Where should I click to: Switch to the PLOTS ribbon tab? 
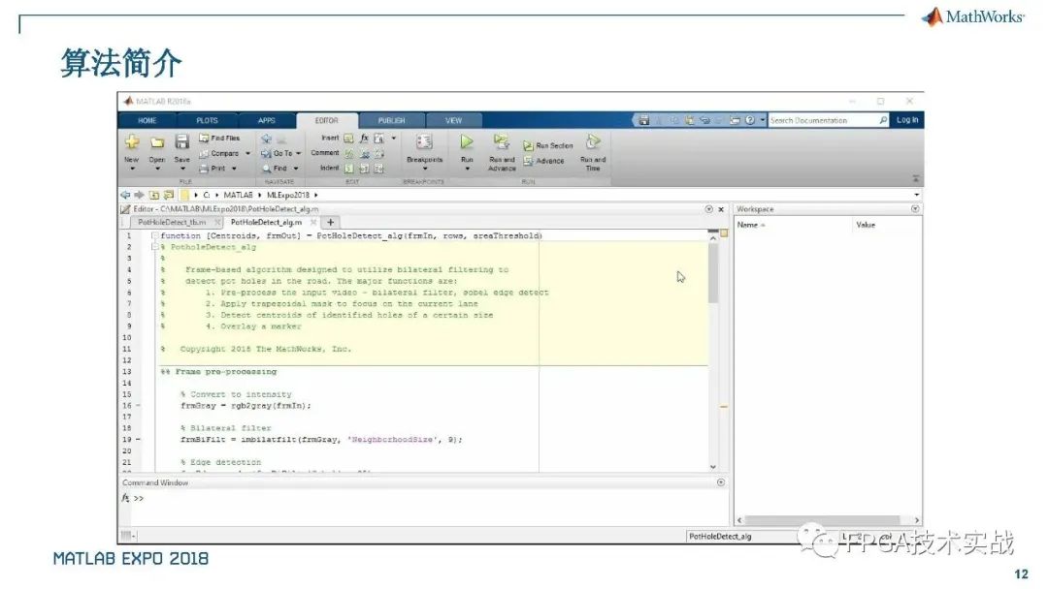(x=208, y=121)
